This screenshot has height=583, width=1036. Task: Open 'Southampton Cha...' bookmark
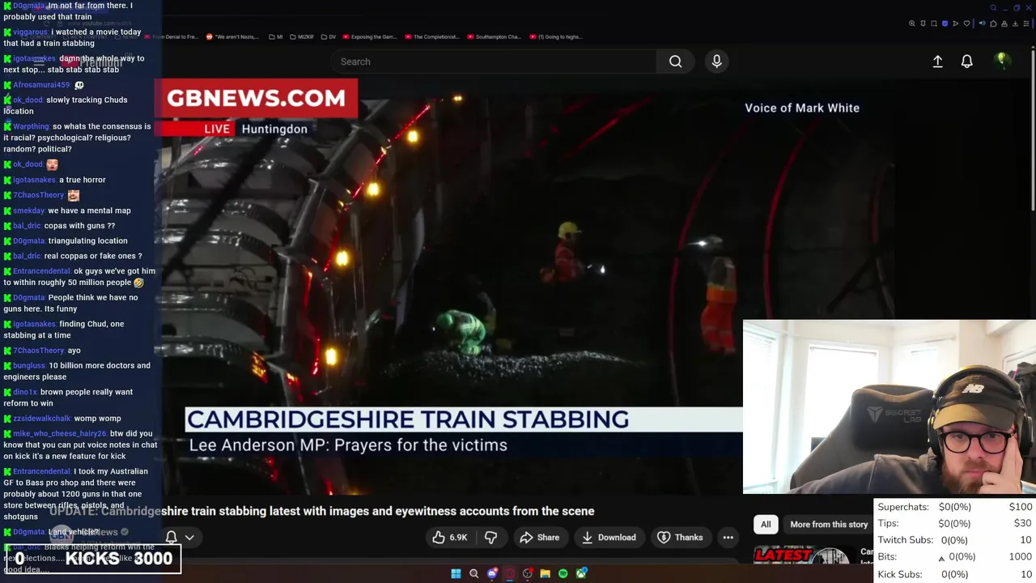point(494,36)
